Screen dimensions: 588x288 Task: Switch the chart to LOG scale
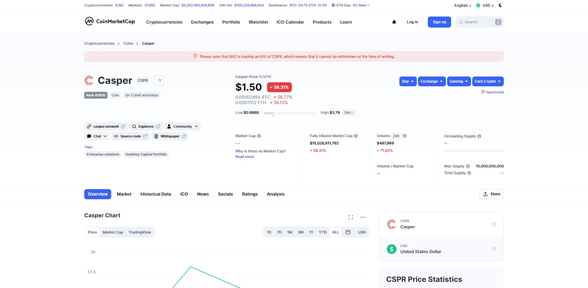[x=361, y=232]
